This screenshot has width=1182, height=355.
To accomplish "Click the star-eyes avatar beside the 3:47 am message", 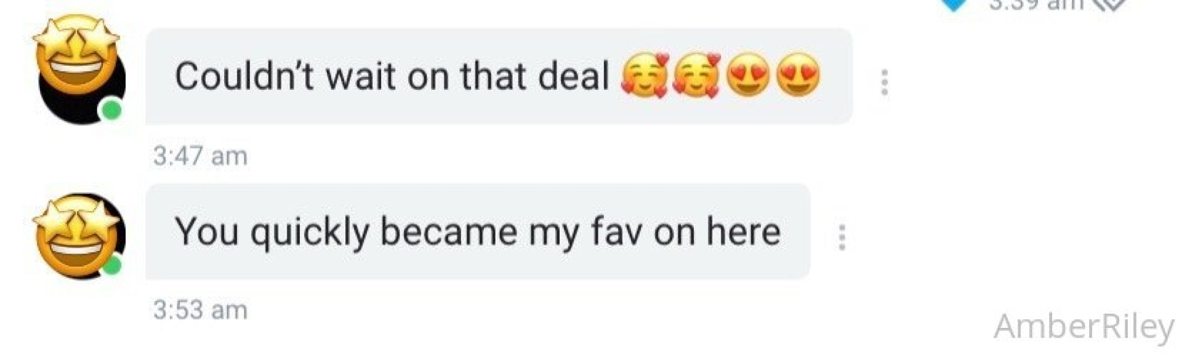I will pyautogui.click(x=78, y=69).
